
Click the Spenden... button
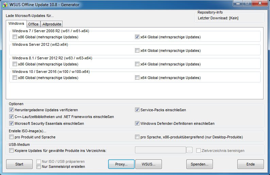tap(199, 164)
